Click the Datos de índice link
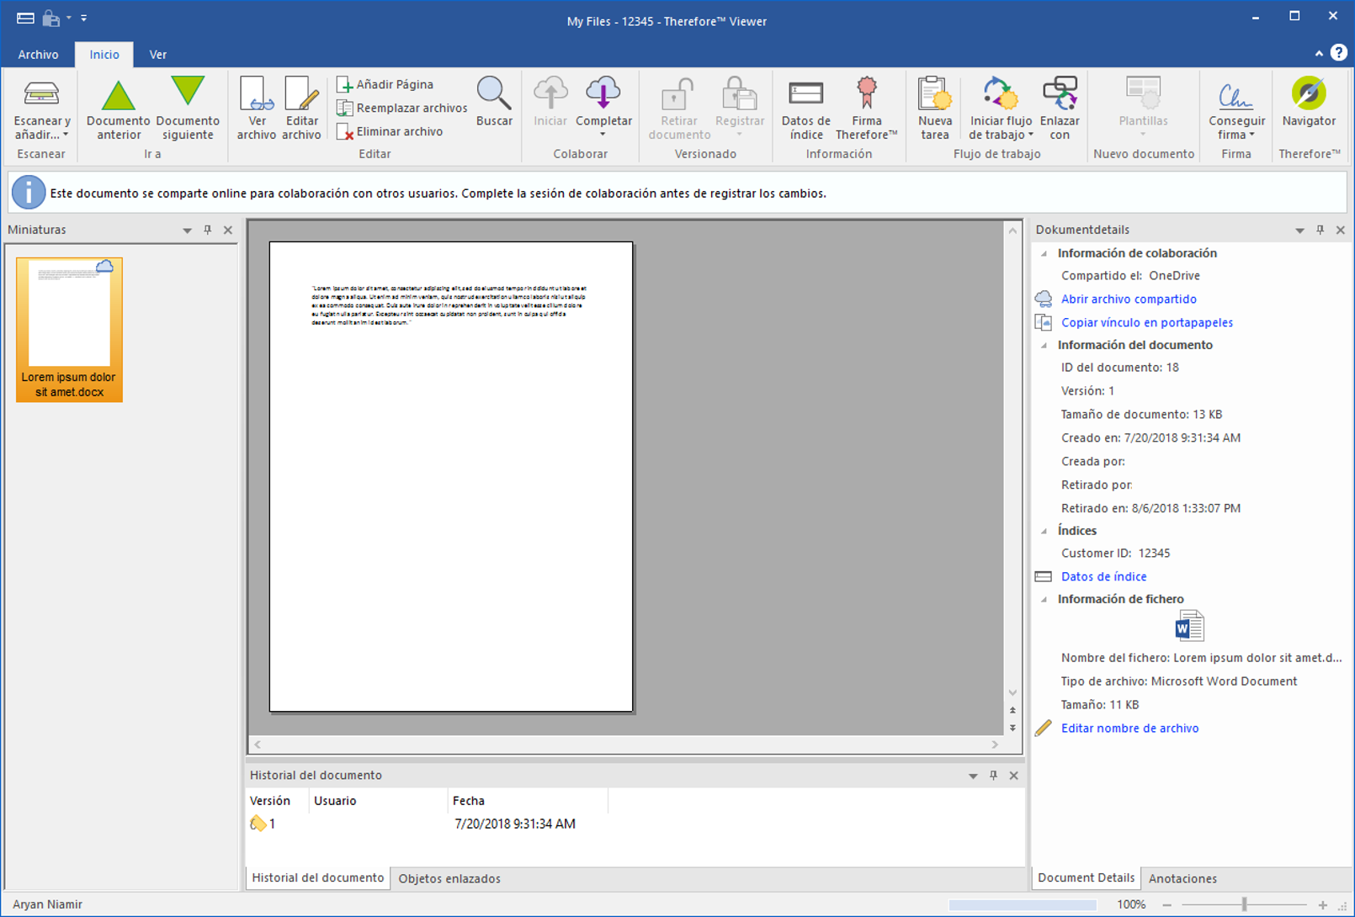Image resolution: width=1355 pixels, height=917 pixels. [1103, 576]
